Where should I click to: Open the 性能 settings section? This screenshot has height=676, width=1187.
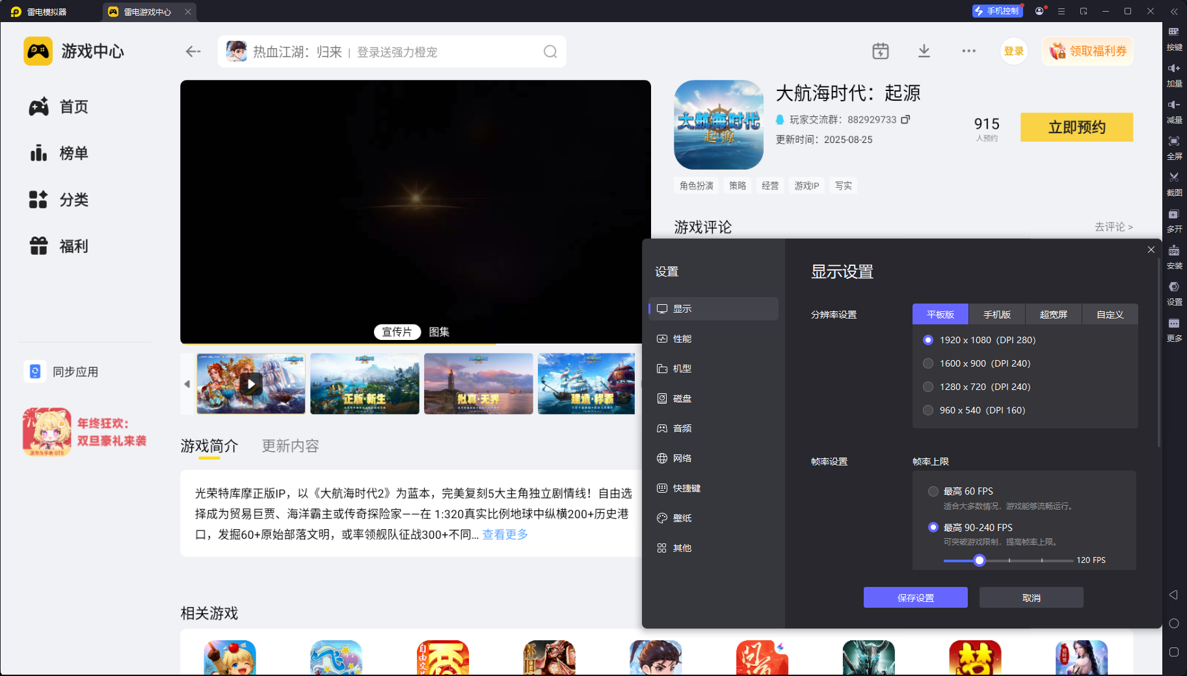(x=682, y=339)
